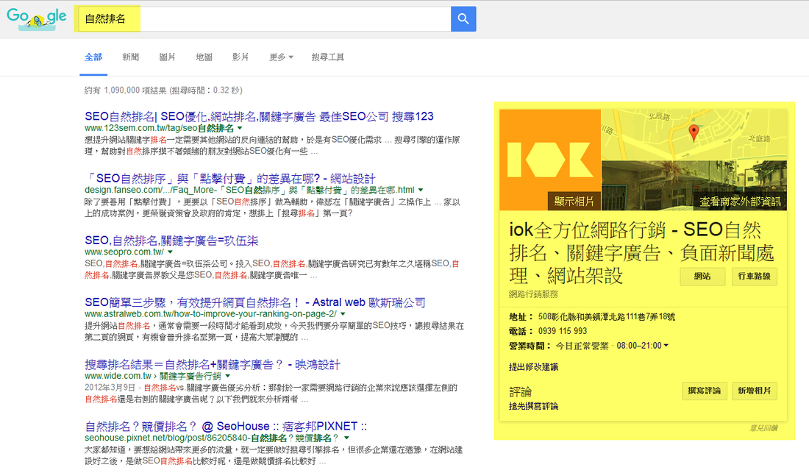Click the 網路行銷服務 category text

point(533,294)
